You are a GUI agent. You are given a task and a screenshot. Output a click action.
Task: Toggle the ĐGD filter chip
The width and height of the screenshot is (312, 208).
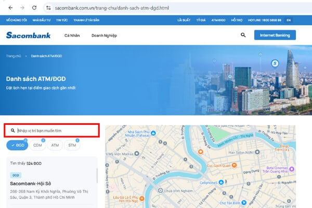(17, 145)
